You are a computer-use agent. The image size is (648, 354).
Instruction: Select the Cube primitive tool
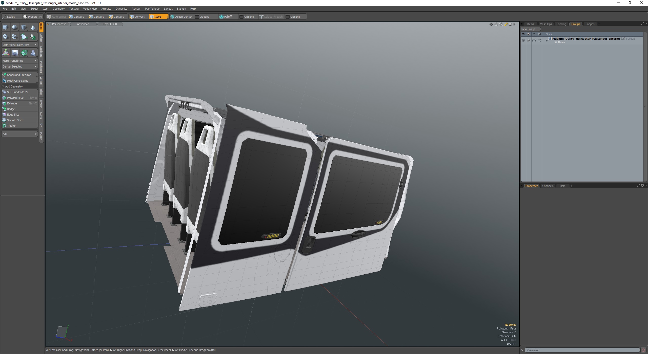click(x=5, y=27)
